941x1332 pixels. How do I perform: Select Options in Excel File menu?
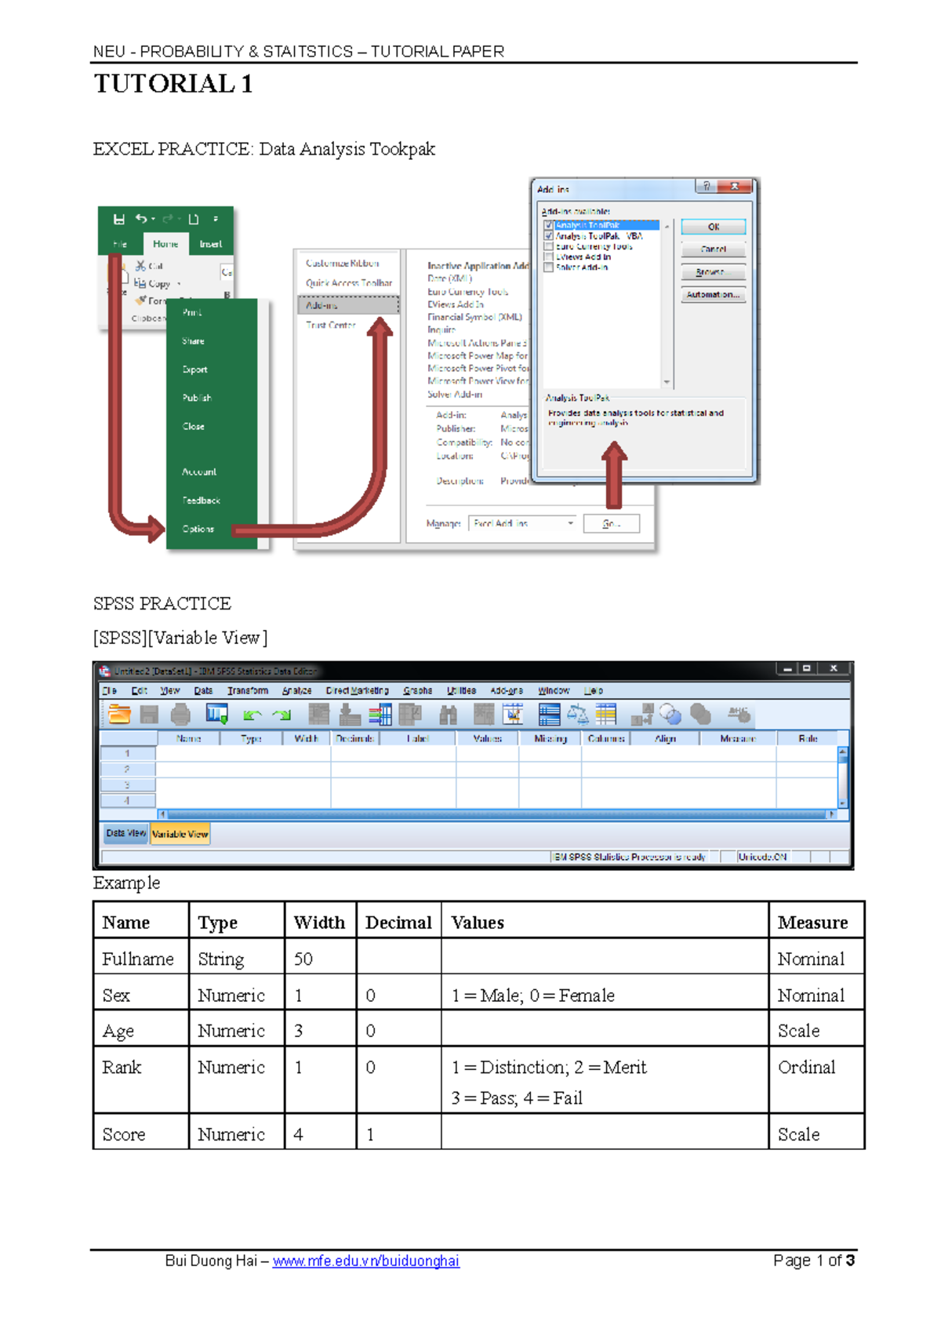198,530
